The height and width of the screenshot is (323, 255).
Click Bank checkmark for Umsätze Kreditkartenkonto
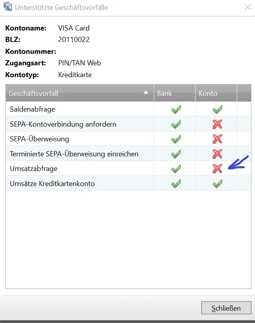pyautogui.click(x=176, y=184)
